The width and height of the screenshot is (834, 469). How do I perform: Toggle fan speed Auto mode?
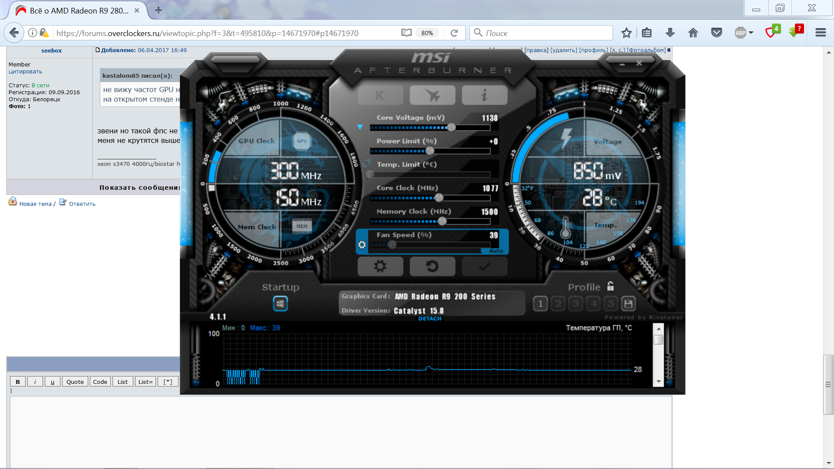click(x=496, y=251)
